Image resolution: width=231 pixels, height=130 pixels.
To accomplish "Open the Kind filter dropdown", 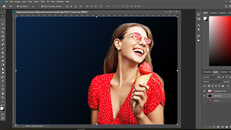I will [209, 77].
